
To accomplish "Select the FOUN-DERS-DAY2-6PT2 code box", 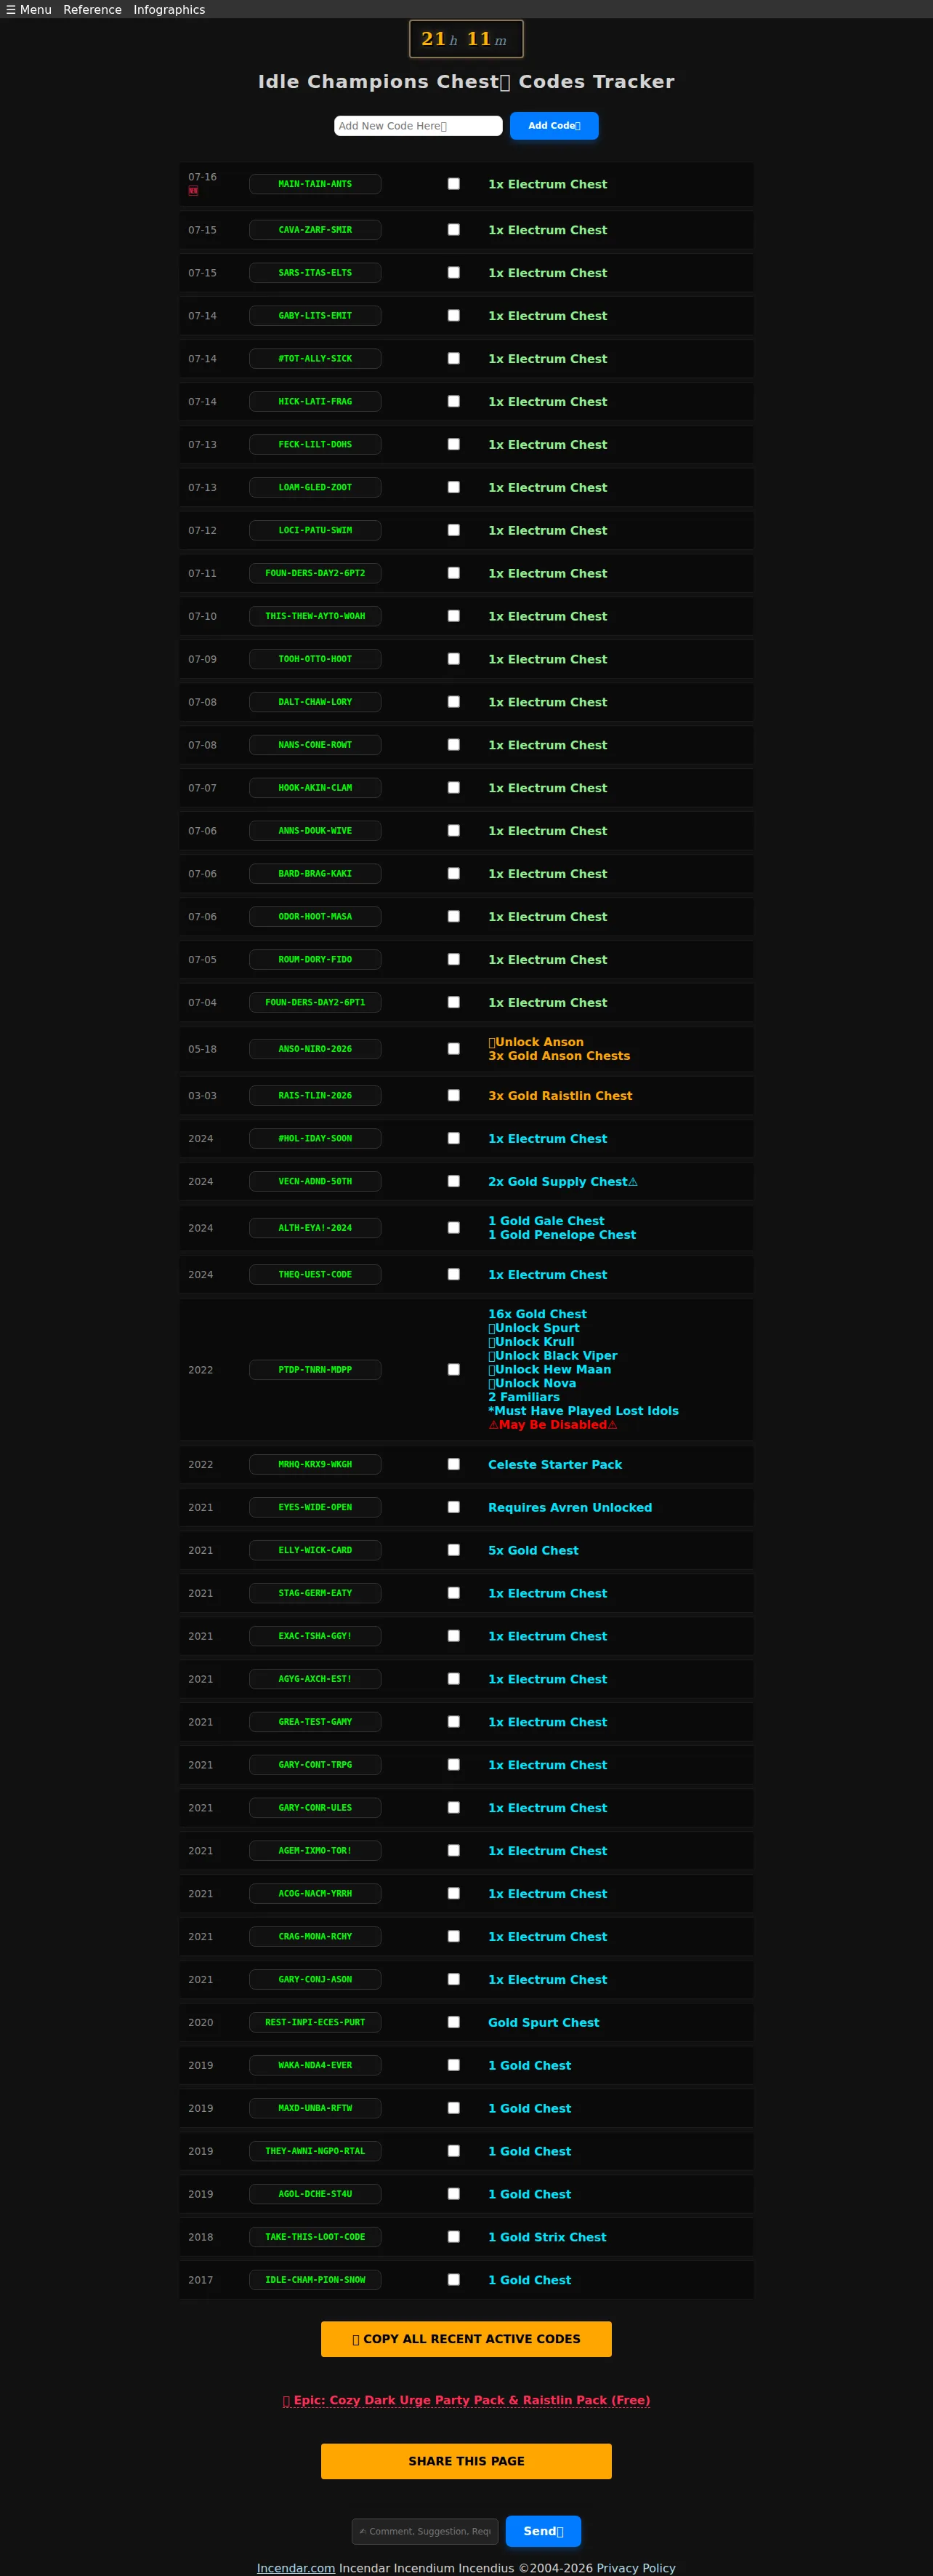I will pos(315,573).
